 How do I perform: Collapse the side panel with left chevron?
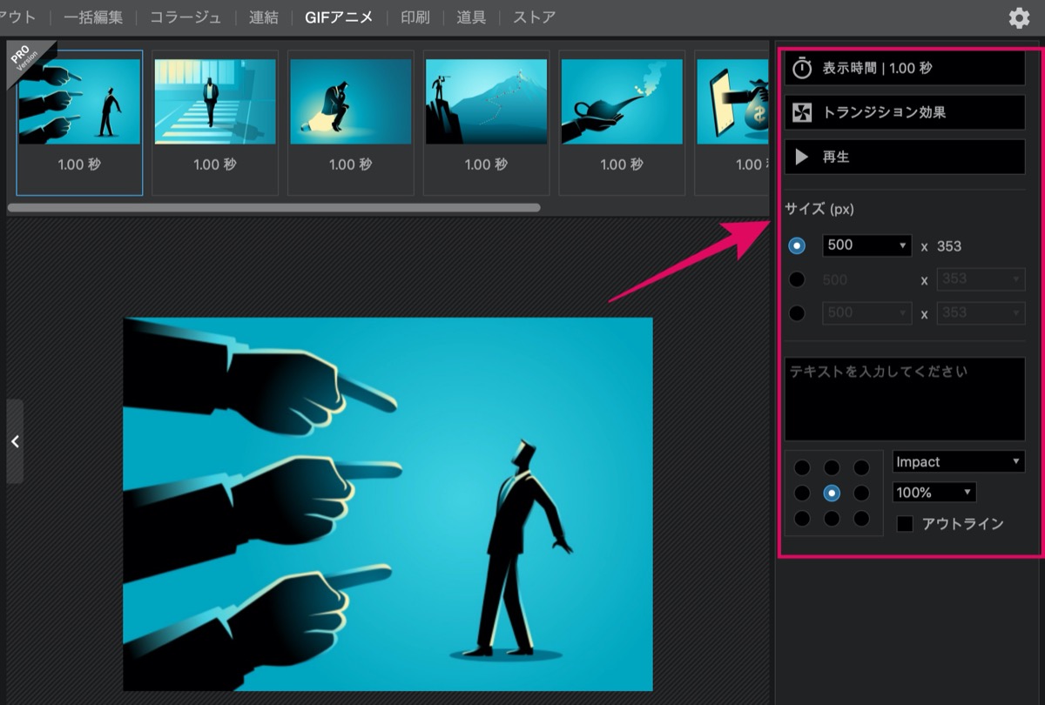click(x=15, y=441)
